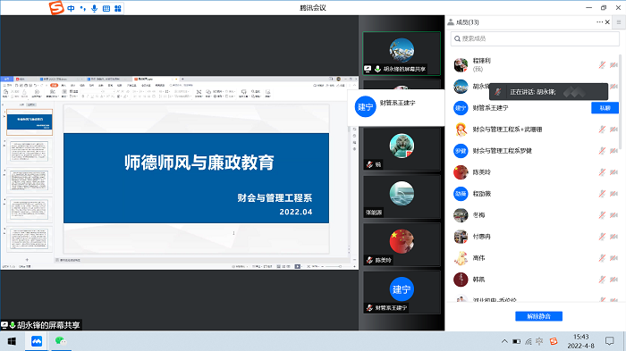Viewport: 626px width, 351px height.
Task: Open the Windows notification center icon
Action: pyautogui.click(x=610, y=341)
